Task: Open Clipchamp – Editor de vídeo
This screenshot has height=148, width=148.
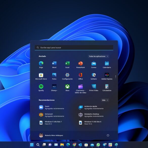Action: 80,89
